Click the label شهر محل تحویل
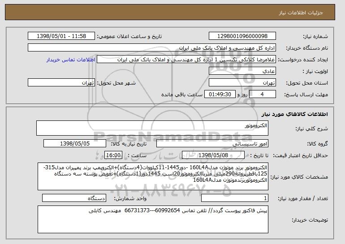The width and height of the screenshot is (345, 244). click(116, 83)
